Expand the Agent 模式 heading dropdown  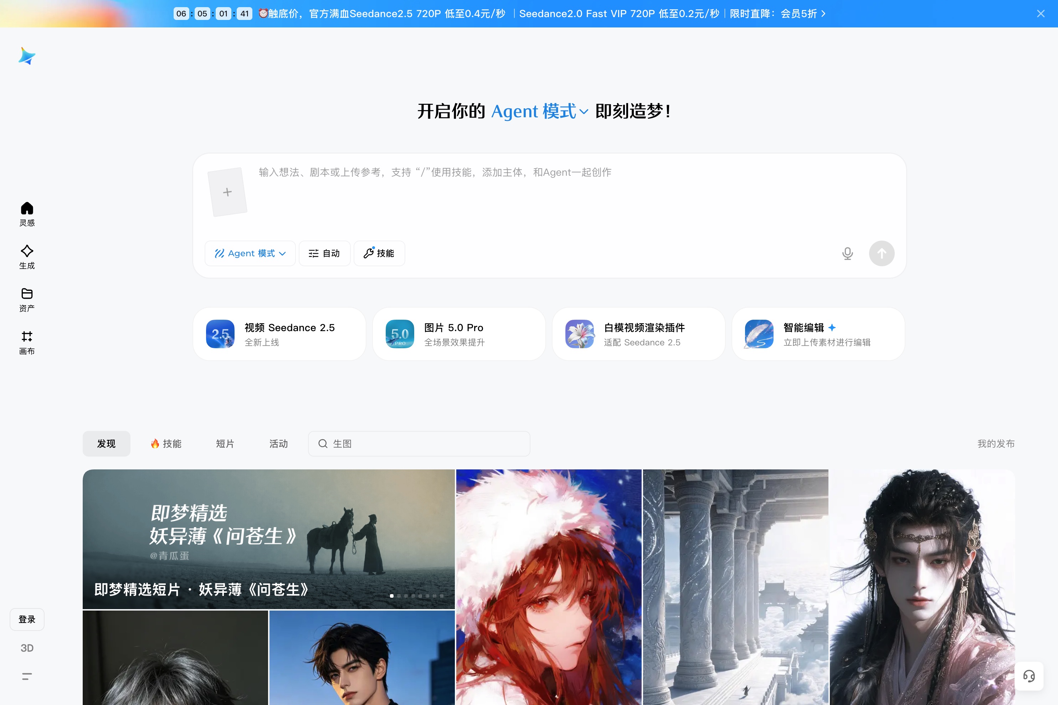540,111
